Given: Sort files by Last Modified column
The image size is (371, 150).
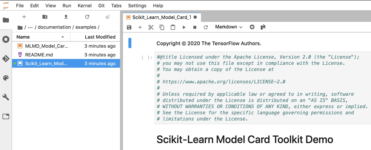Looking at the screenshot, I should 95,37.
